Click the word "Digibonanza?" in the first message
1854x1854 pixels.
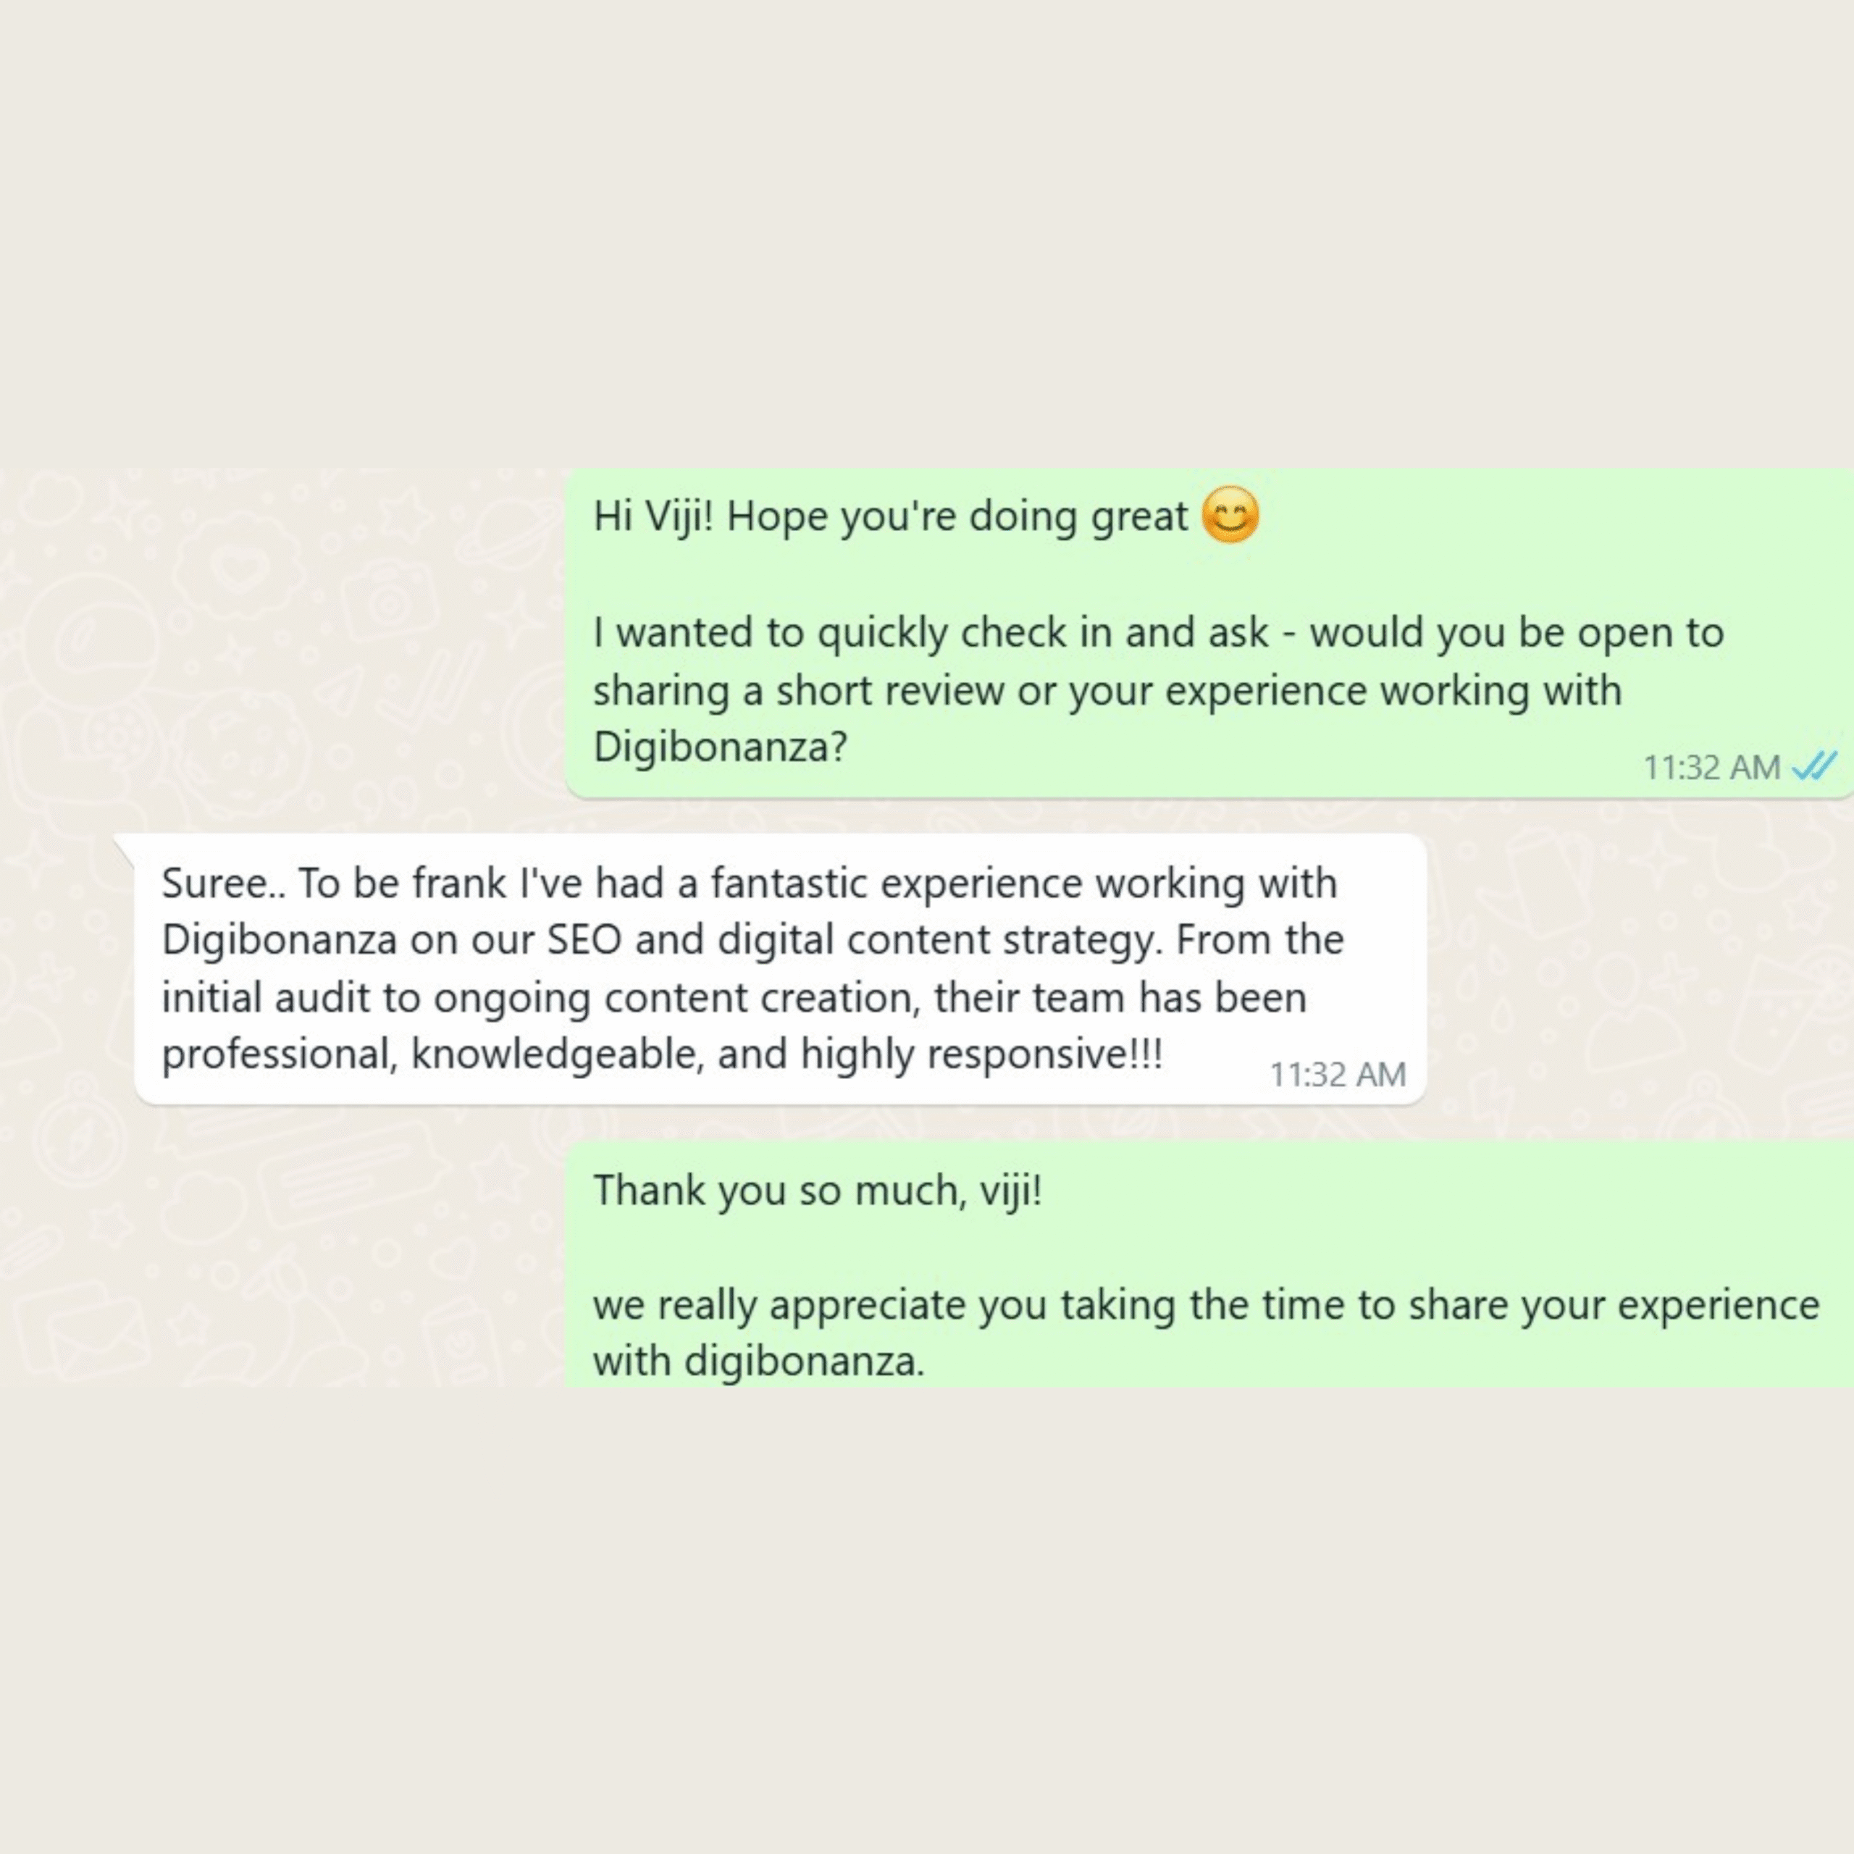tap(721, 747)
